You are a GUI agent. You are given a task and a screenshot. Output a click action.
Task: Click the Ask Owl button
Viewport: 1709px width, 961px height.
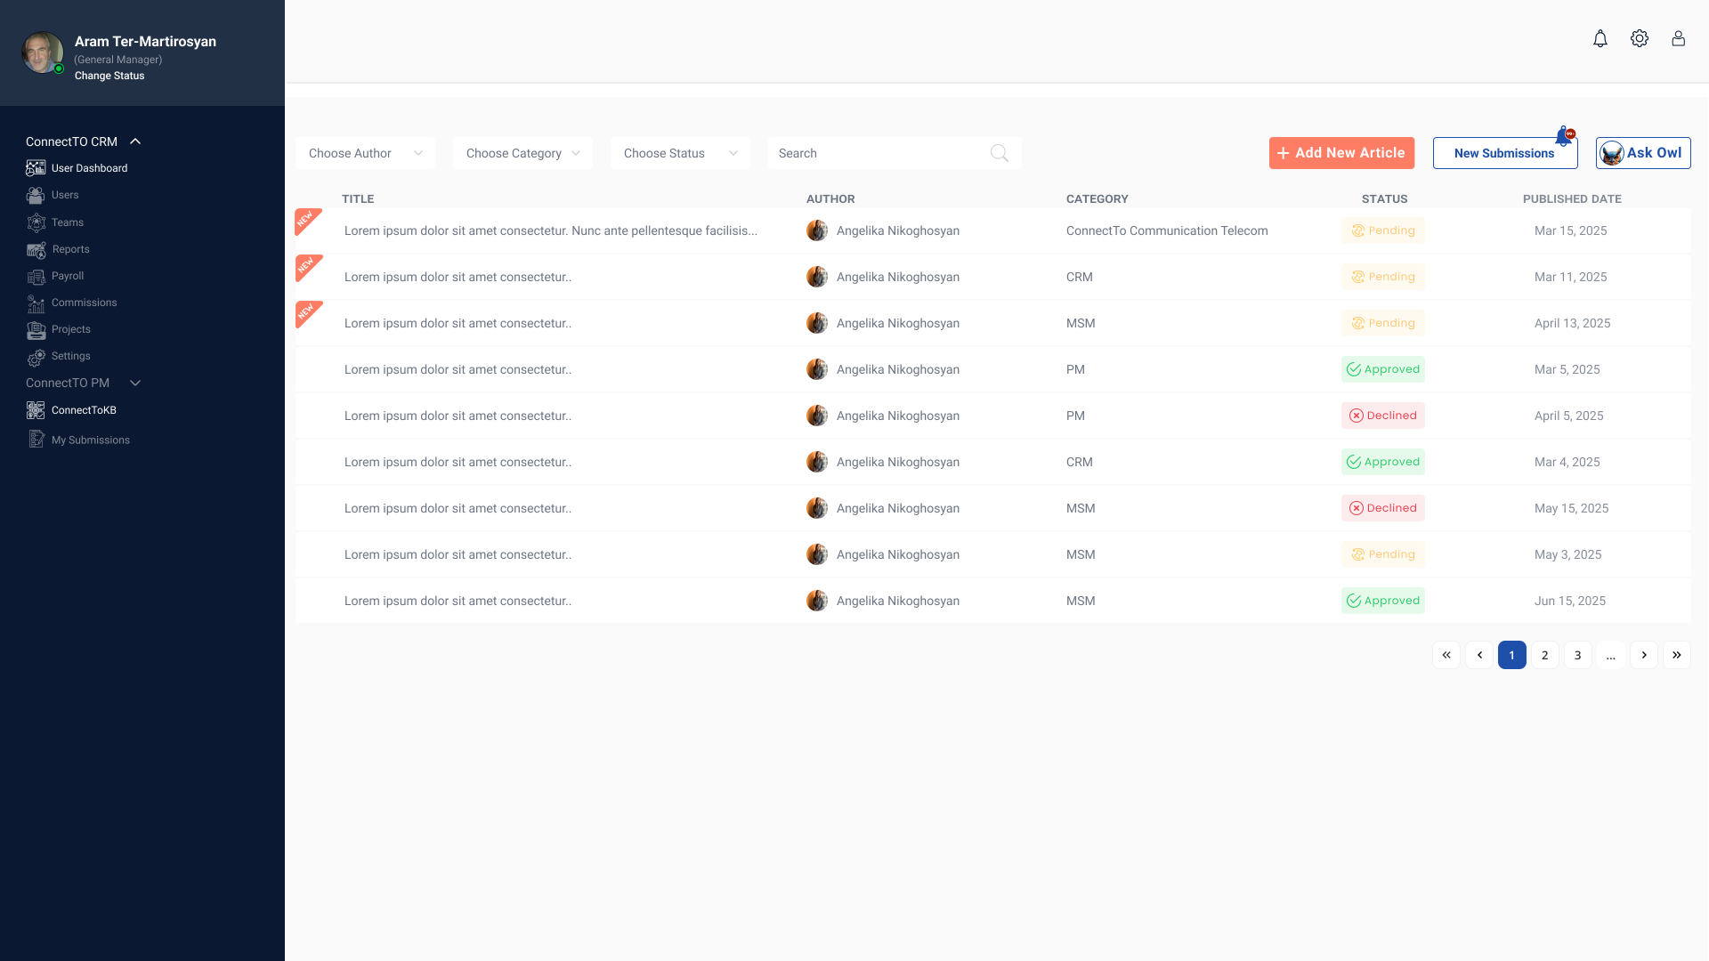(1642, 153)
